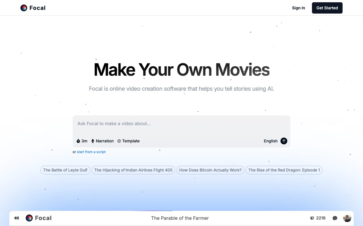The width and height of the screenshot is (363, 226).
Task: Click the Focal logo icon in header
Action: [x=24, y=8]
